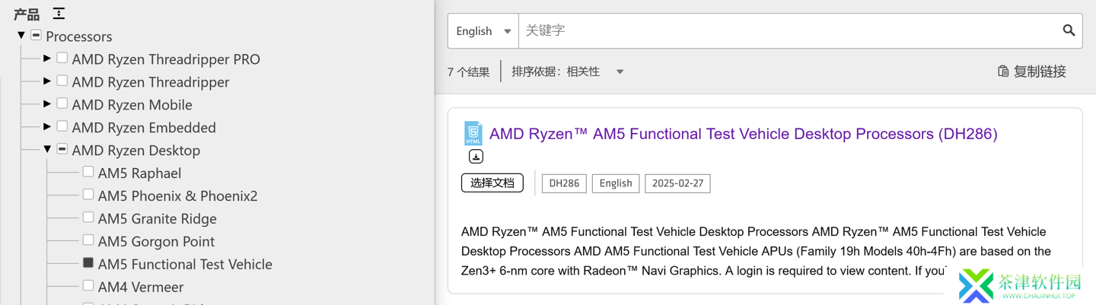Expand the AMD Ryzen Mobile node
Viewport: 1096px width, 305px height.
(x=47, y=103)
